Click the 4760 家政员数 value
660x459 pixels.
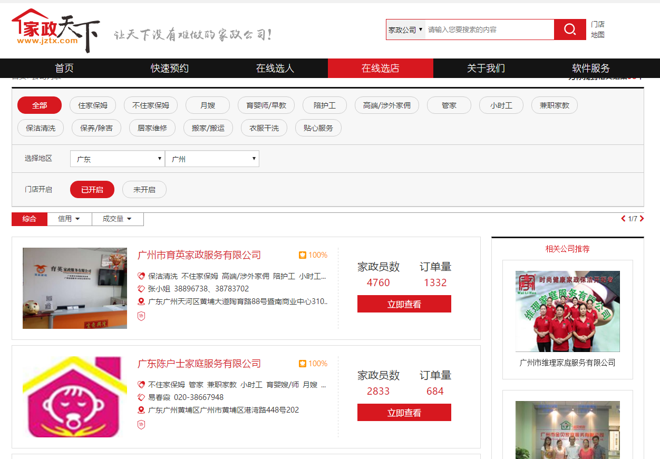378,283
